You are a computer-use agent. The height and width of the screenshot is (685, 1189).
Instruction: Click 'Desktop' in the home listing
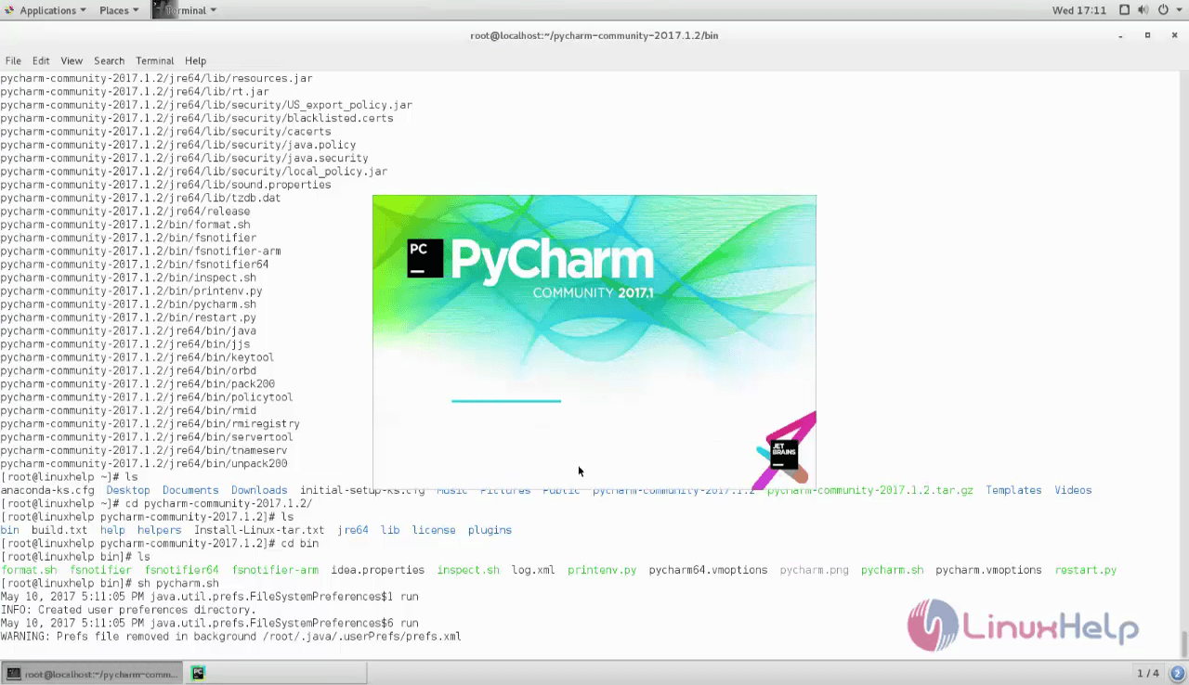tap(128, 490)
